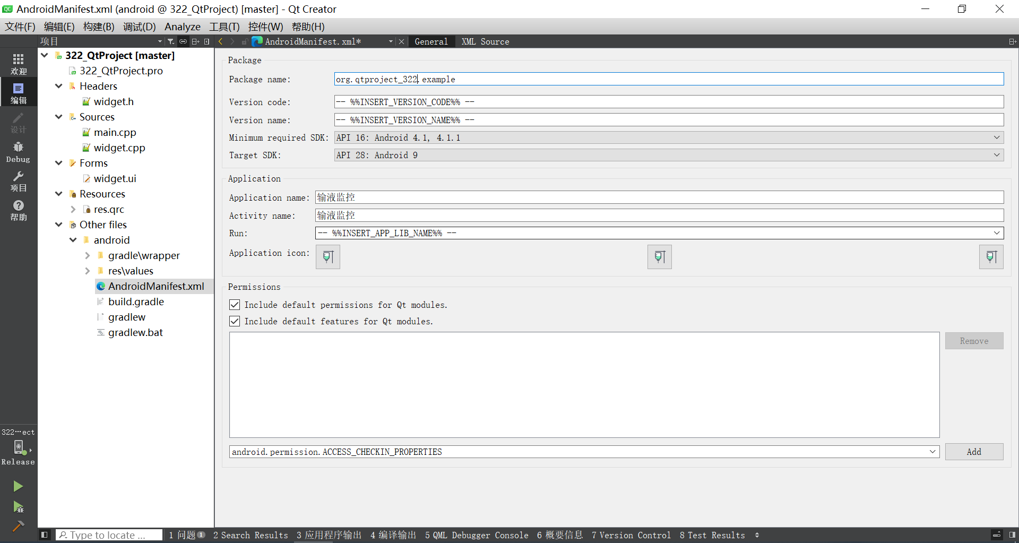
Task: Choose the low-density application icon
Action: tap(328, 257)
